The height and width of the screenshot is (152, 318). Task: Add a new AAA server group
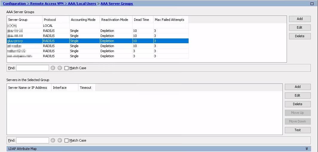pos(300,19)
